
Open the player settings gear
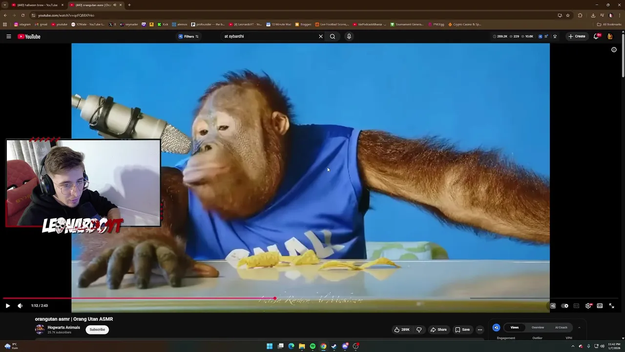tap(588, 306)
